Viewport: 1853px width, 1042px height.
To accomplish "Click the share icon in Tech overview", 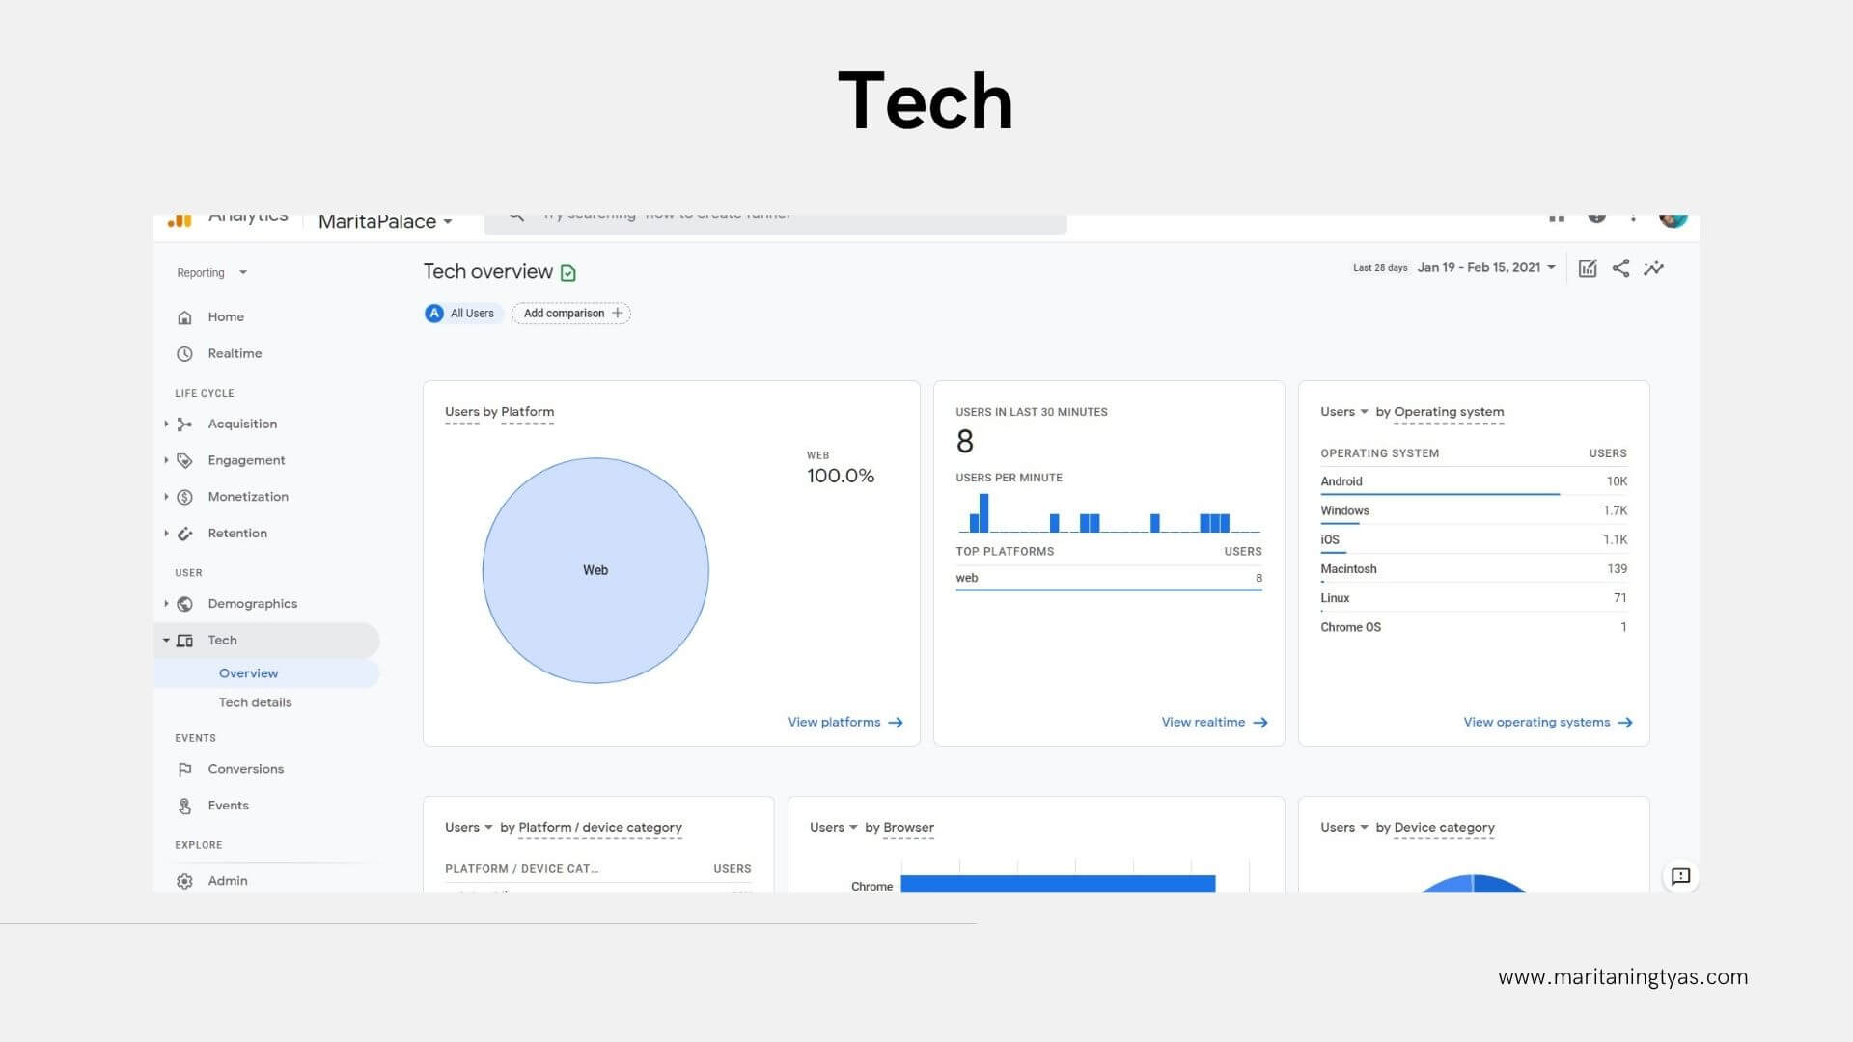I will 1620,268.
